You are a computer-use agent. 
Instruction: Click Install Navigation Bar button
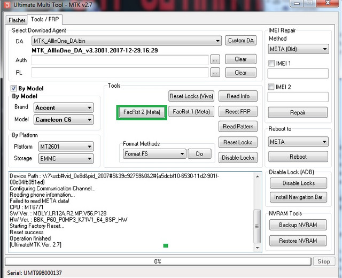click(x=298, y=197)
